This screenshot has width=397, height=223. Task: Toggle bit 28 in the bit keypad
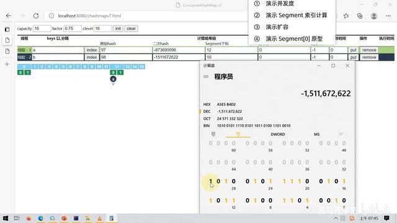(x=233, y=181)
